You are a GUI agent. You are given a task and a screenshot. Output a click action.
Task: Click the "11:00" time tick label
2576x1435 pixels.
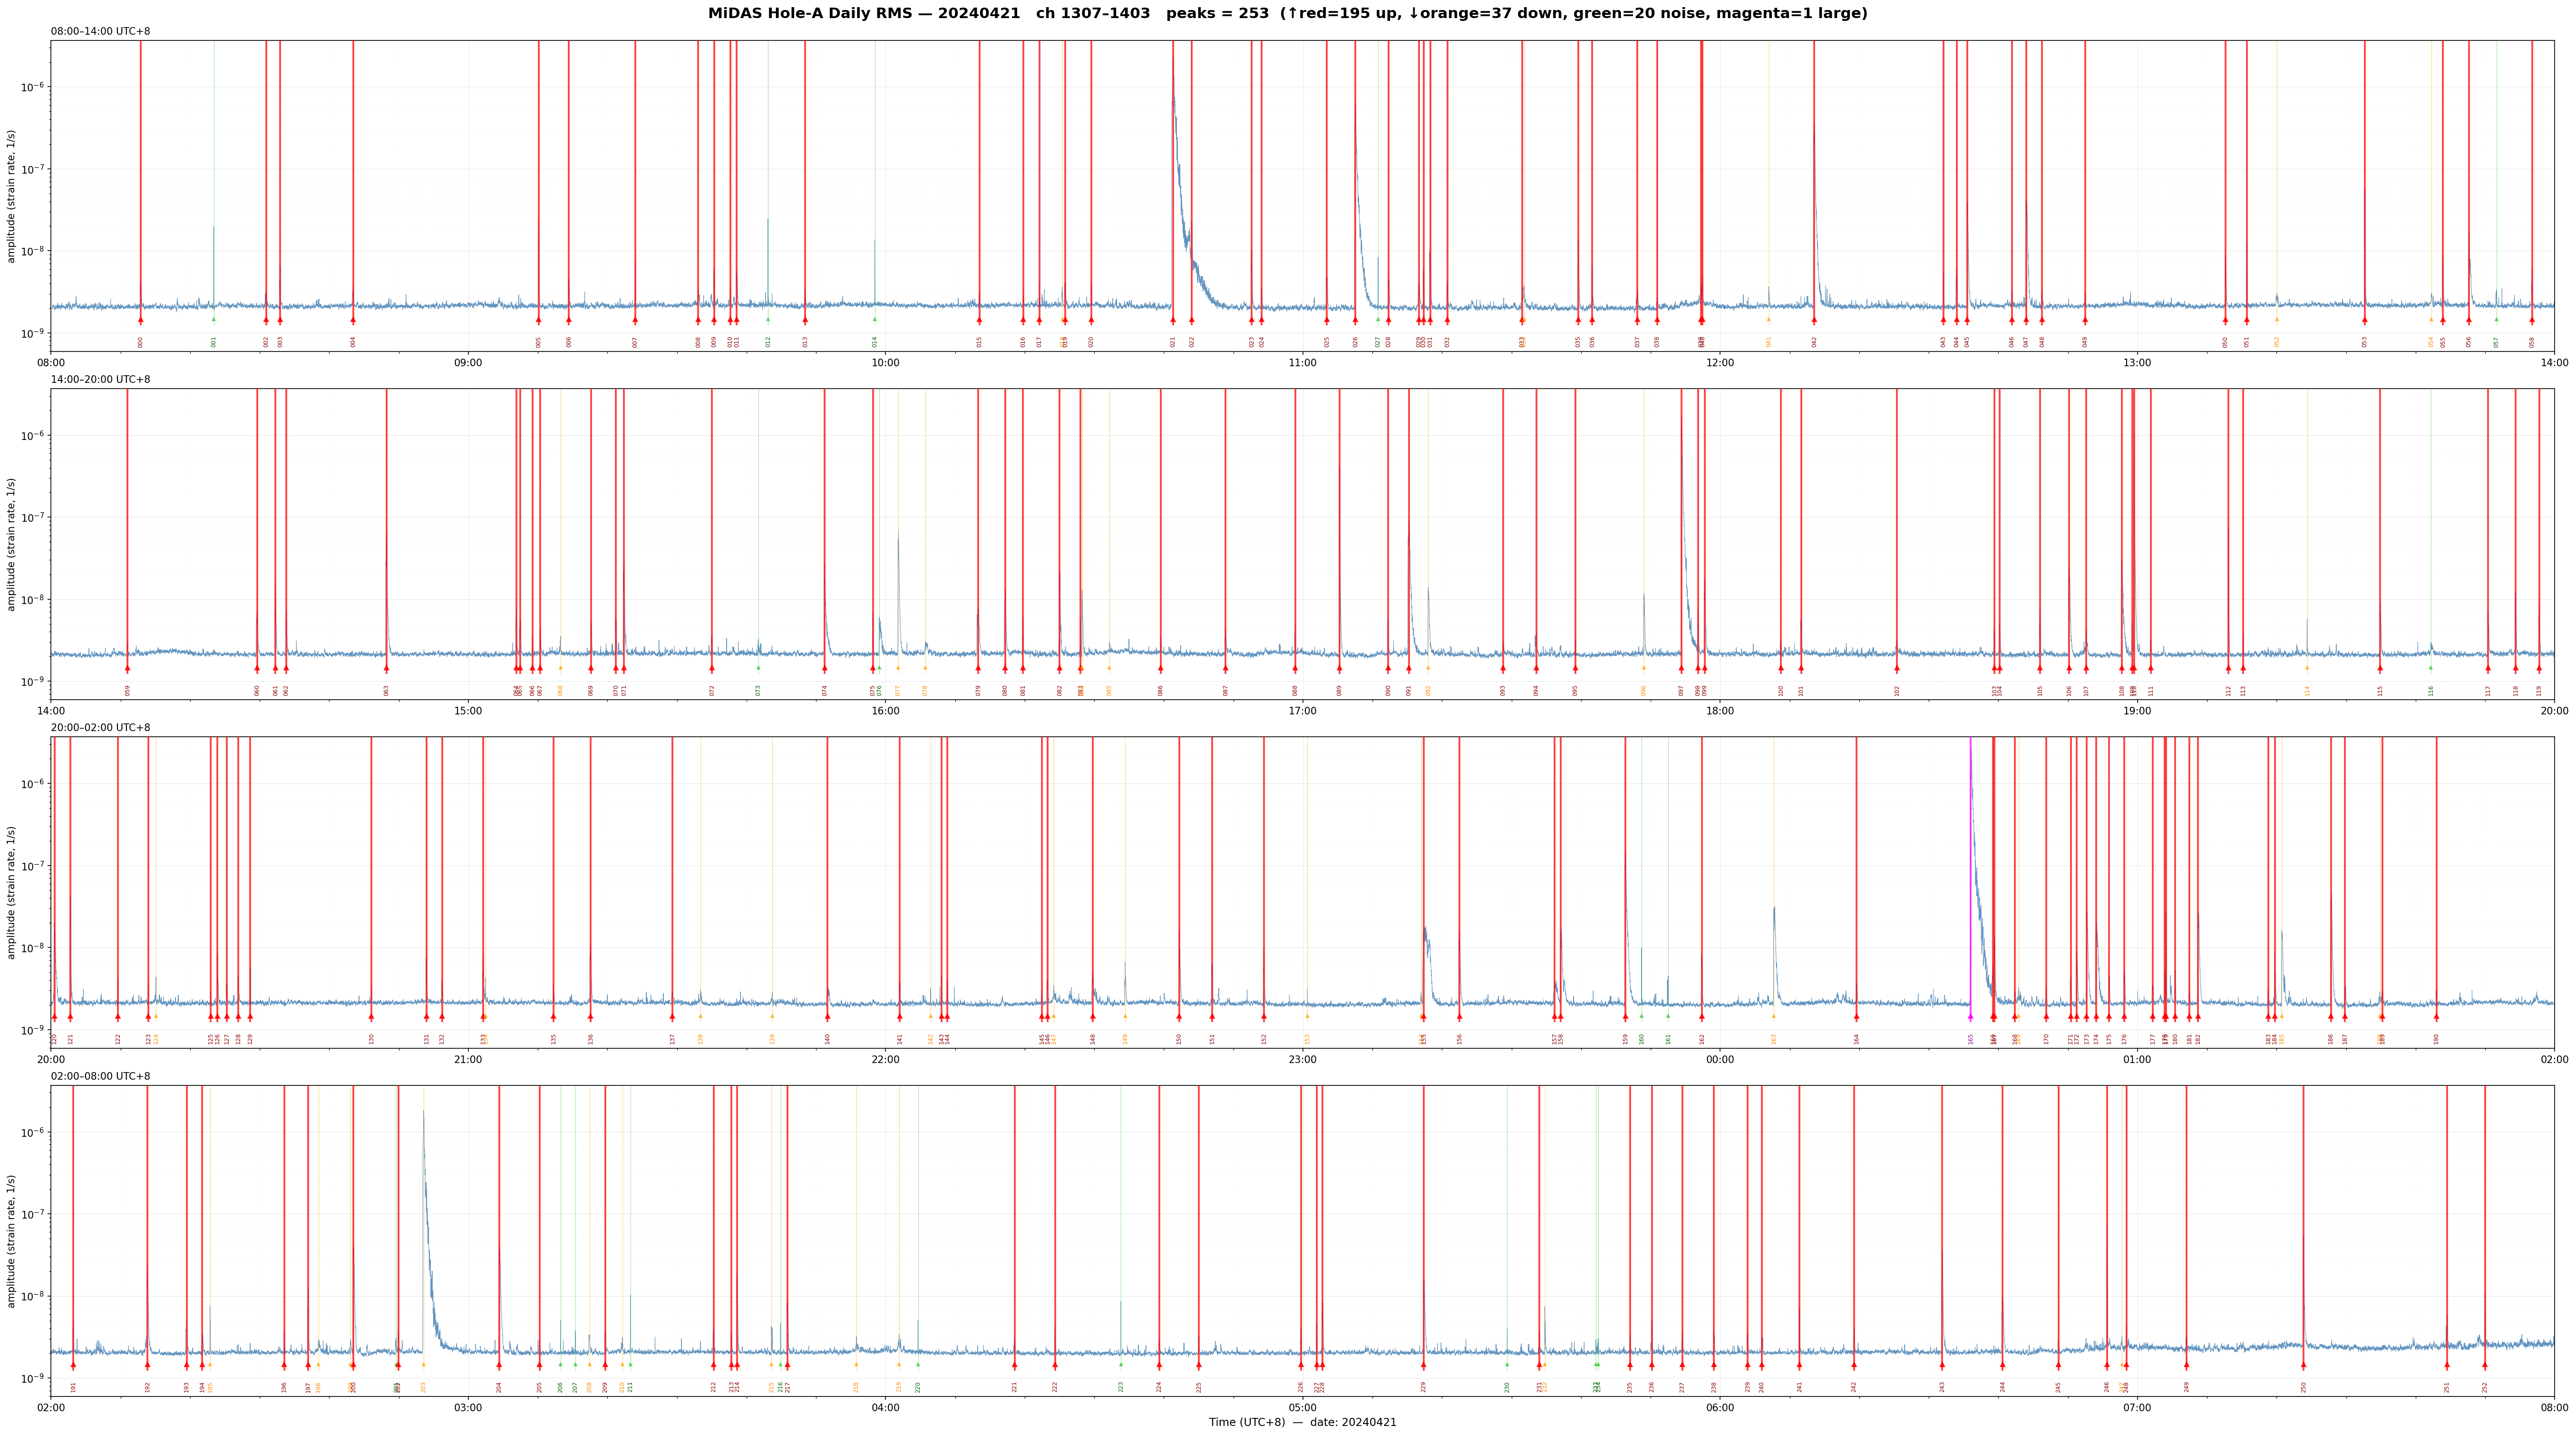[1302, 363]
